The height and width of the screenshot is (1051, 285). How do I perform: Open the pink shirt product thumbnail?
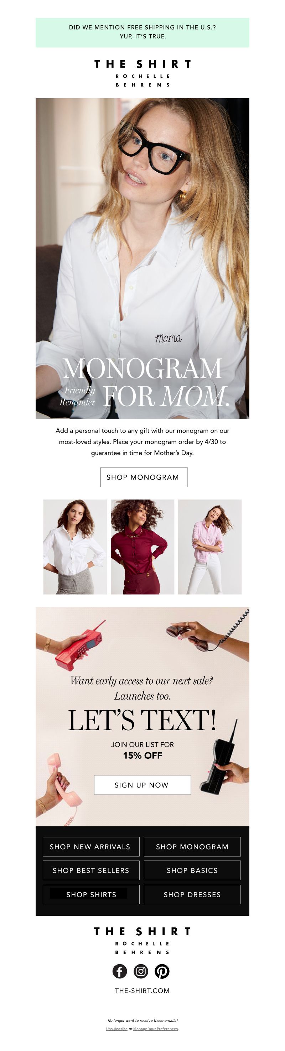(210, 547)
